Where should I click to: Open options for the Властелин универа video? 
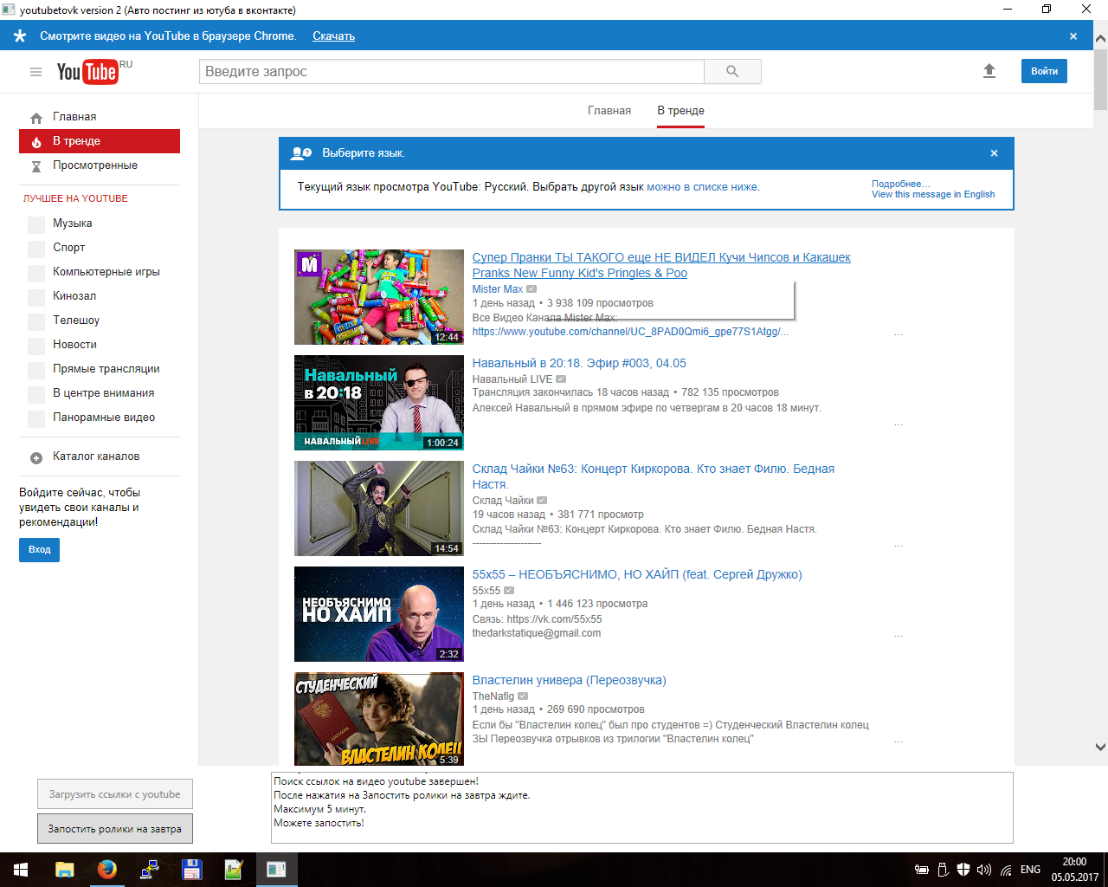pyautogui.click(x=899, y=741)
